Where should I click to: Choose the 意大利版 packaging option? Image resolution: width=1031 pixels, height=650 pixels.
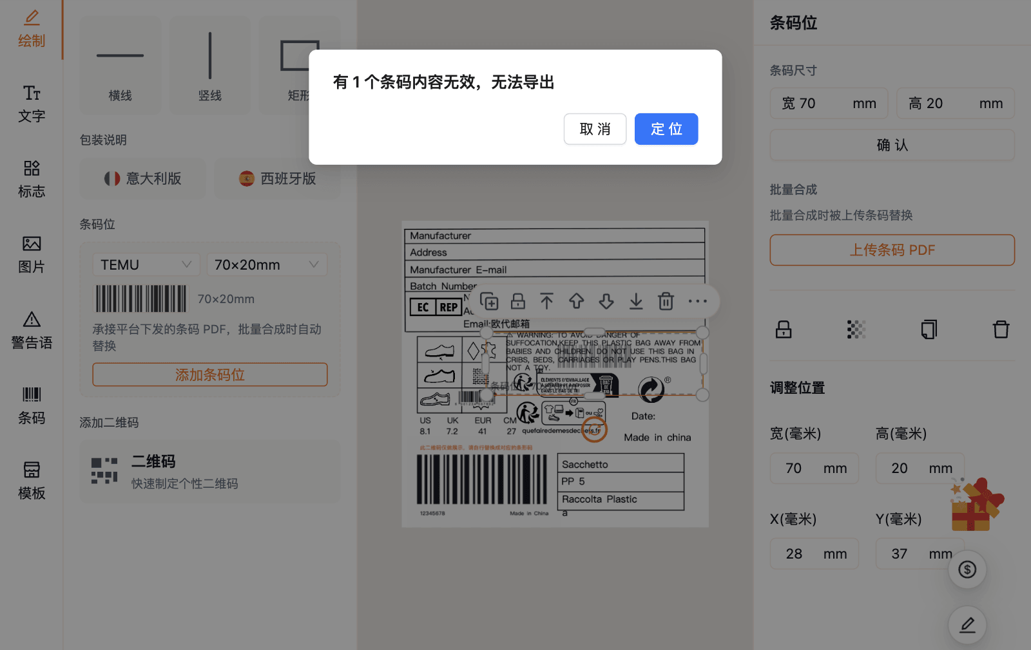click(x=143, y=178)
